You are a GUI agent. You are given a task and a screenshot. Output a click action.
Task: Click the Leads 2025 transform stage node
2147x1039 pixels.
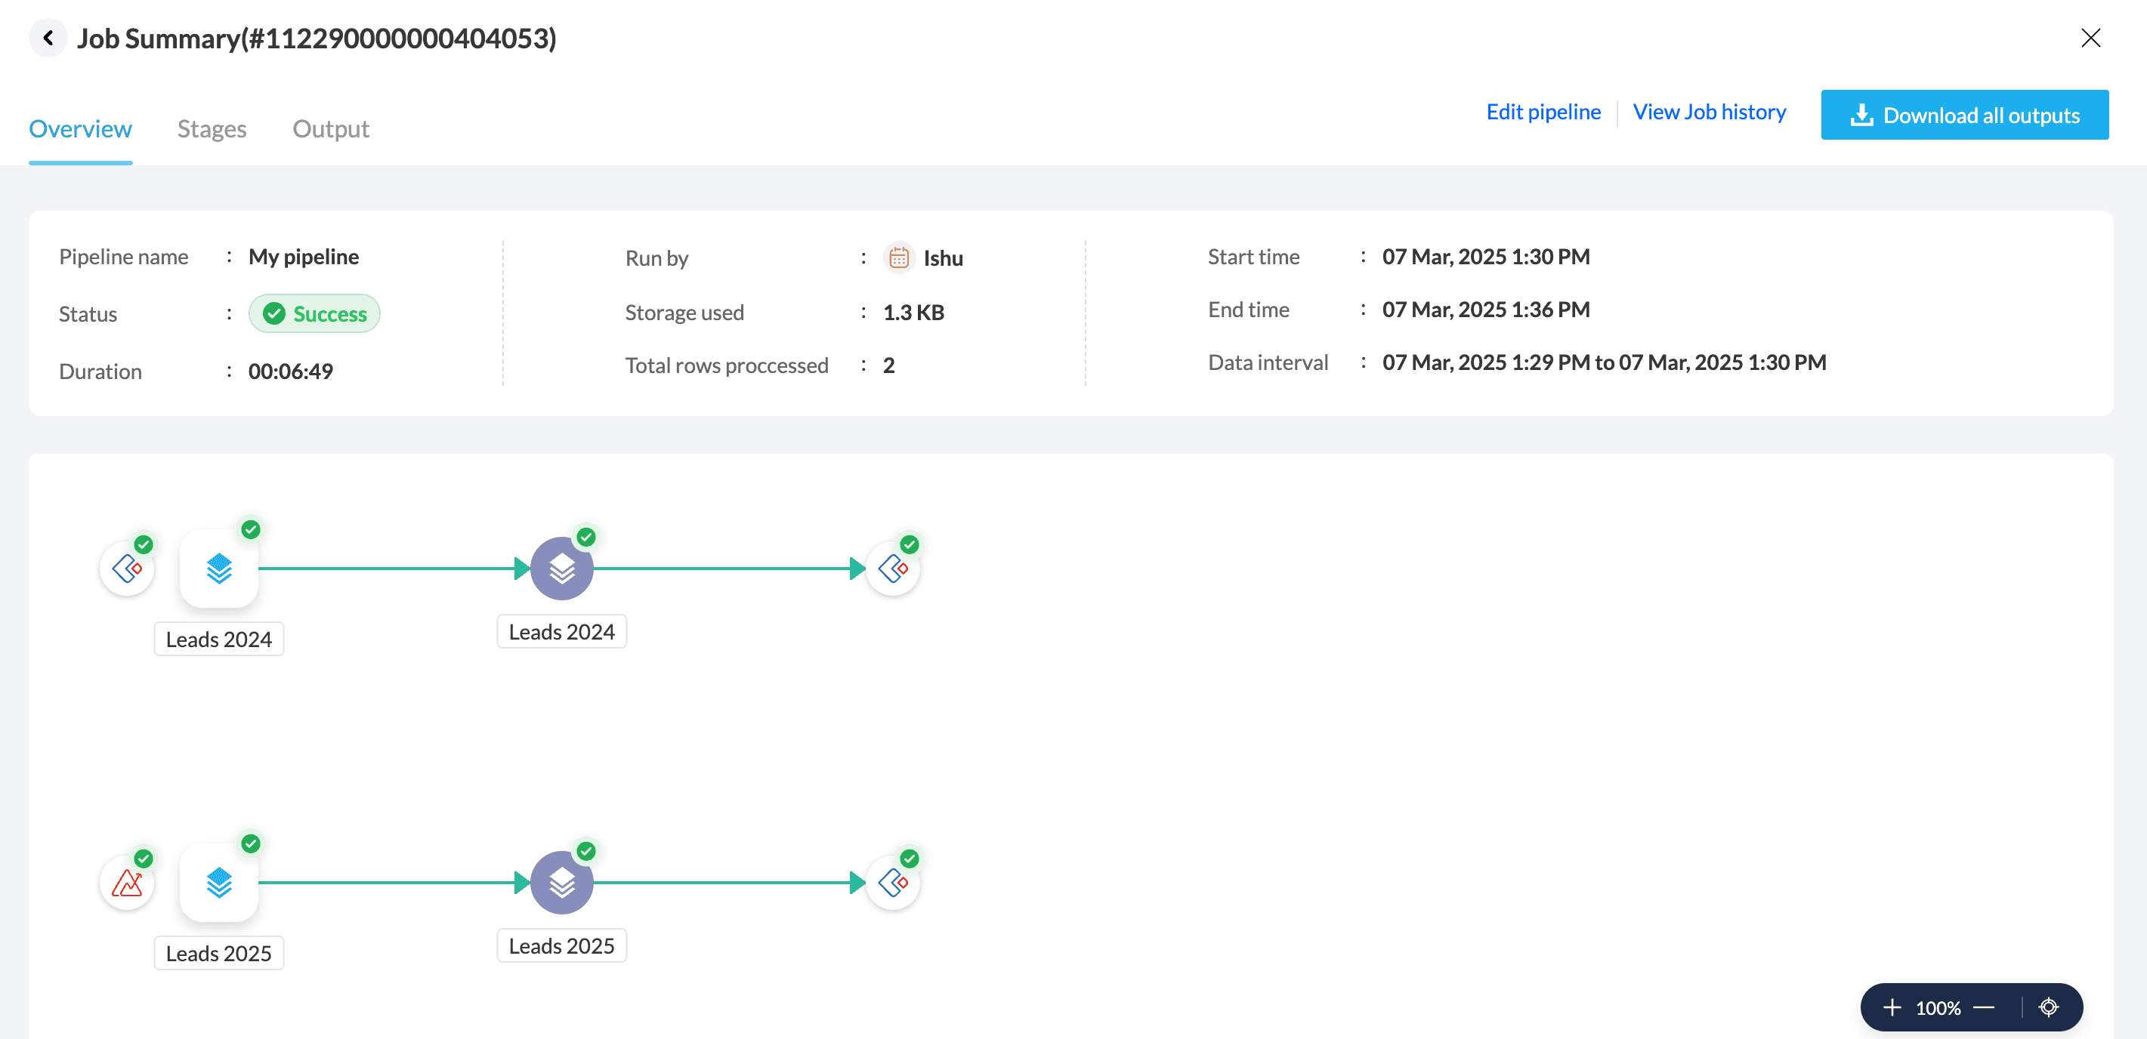pos(562,883)
